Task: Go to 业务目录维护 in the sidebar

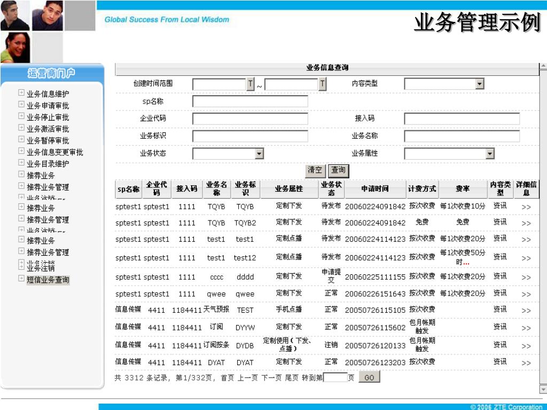Action: [x=48, y=164]
